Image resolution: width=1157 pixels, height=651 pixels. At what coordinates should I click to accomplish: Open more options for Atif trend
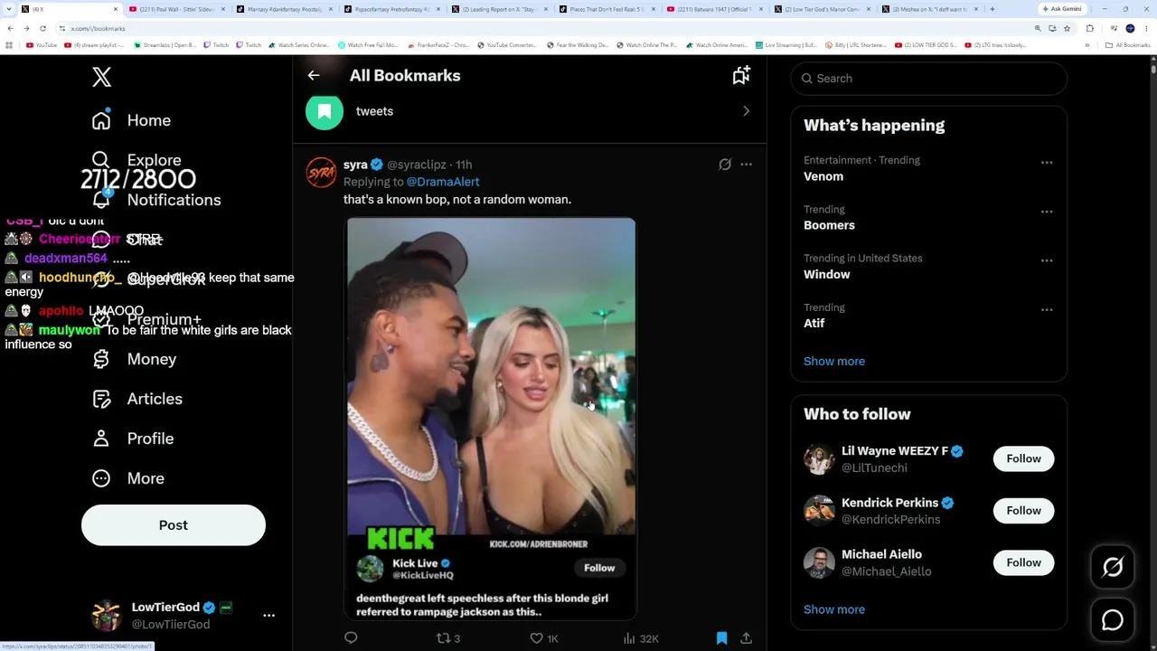[1047, 309]
